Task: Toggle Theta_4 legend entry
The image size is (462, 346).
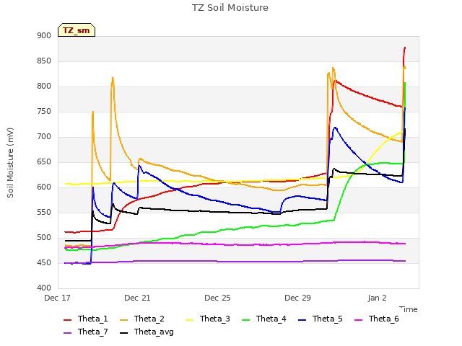Action: 264,319
